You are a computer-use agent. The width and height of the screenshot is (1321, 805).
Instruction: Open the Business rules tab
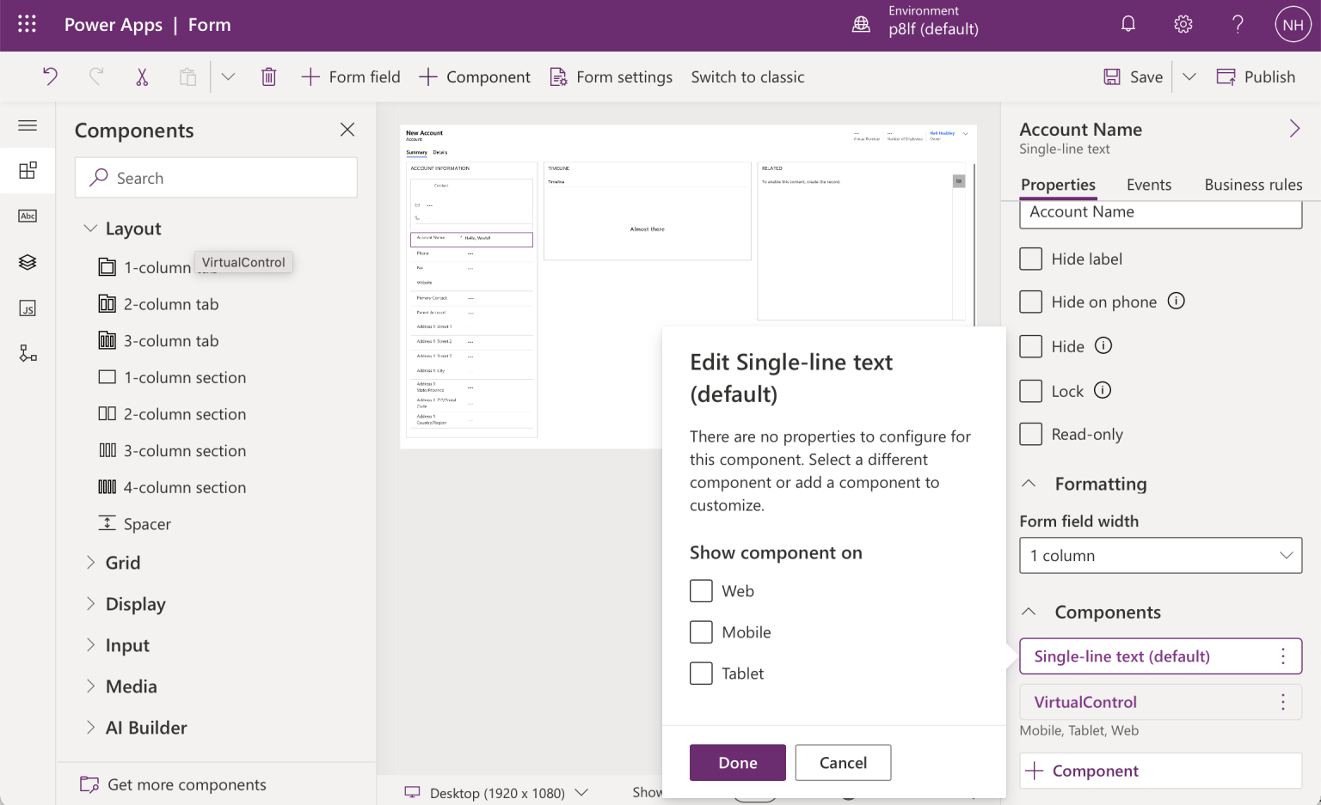1252,185
